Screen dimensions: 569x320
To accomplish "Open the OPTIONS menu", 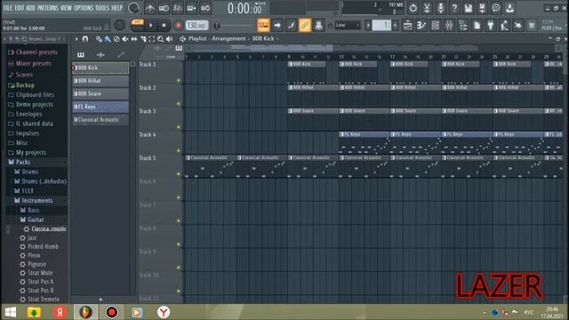I will (x=84, y=8).
